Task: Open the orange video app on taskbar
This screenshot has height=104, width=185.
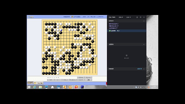Action: 71,87
